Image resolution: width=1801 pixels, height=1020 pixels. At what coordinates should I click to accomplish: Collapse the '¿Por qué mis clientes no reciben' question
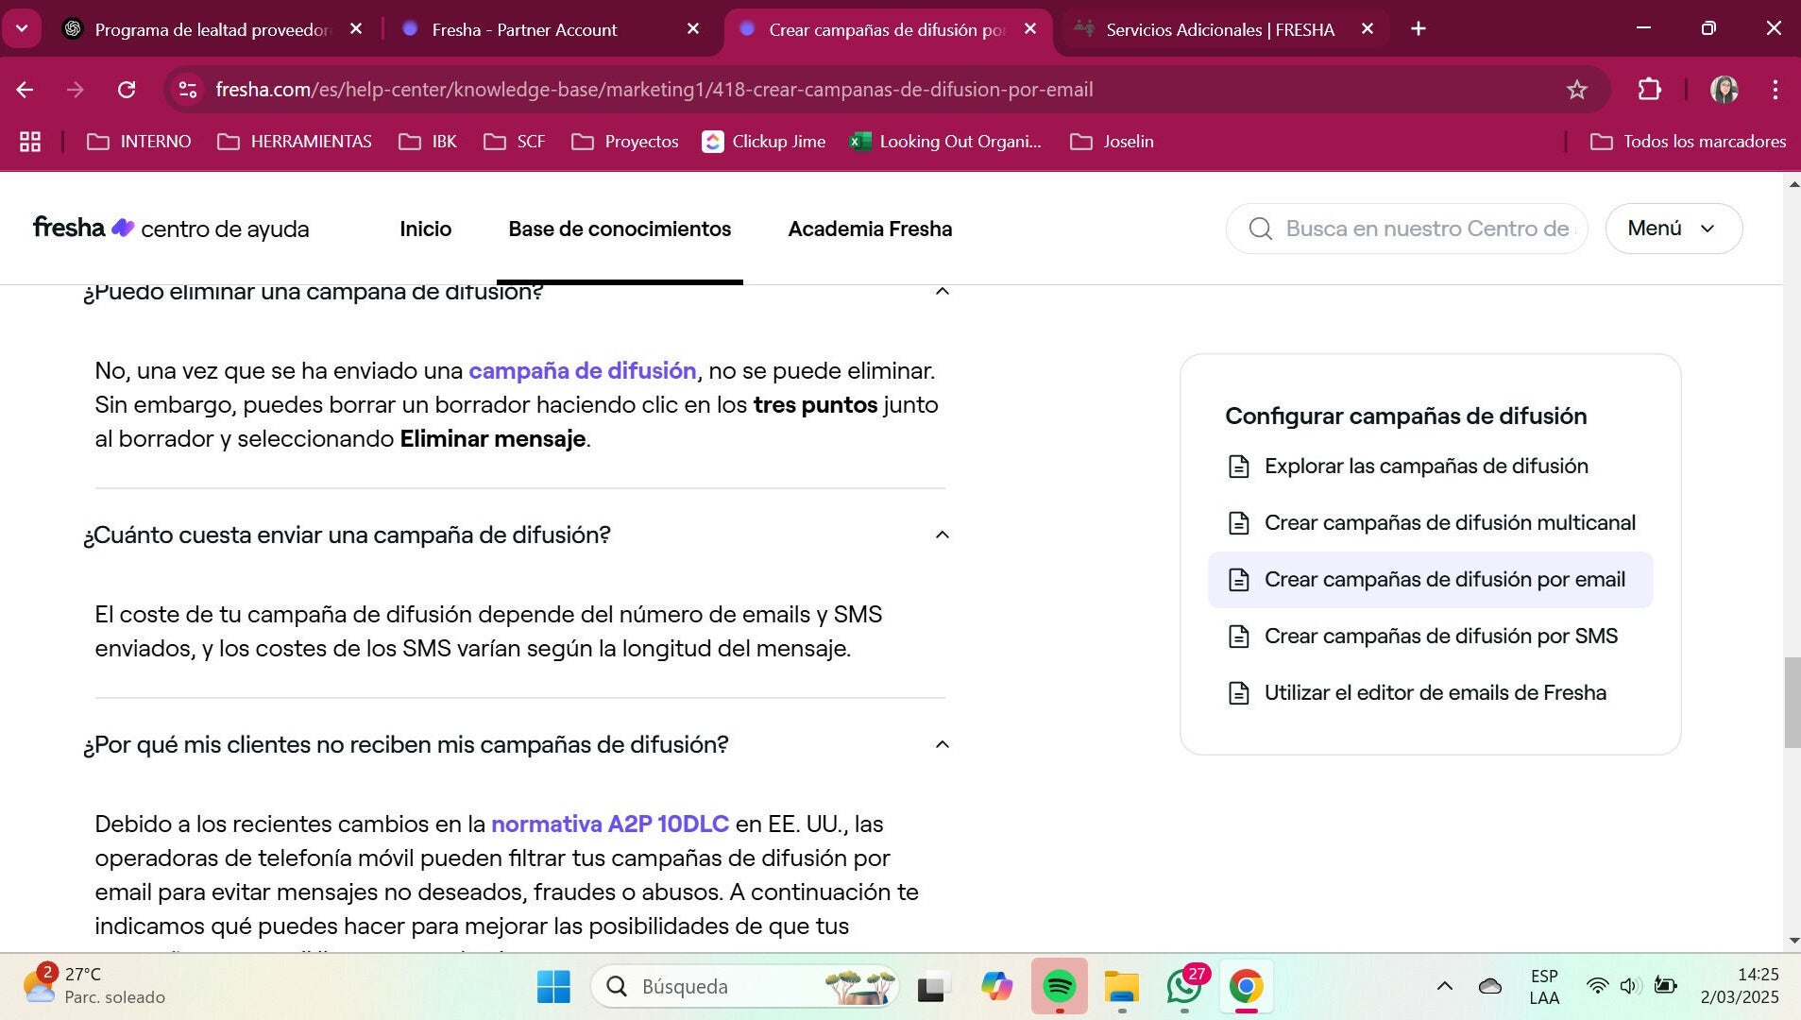click(942, 745)
